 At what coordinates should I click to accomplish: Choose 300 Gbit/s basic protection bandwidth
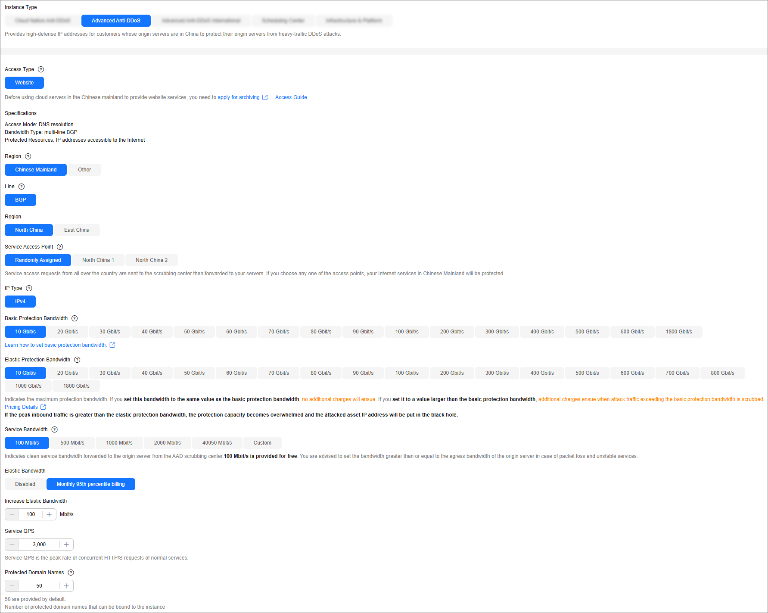click(x=497, y=332)
